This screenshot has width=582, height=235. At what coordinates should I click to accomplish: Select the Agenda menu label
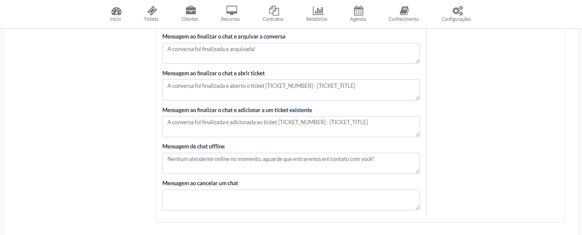[x=358, y=19]
